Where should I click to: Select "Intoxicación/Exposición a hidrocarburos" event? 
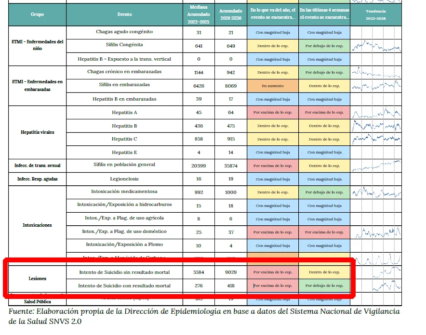tap(124, 204)
